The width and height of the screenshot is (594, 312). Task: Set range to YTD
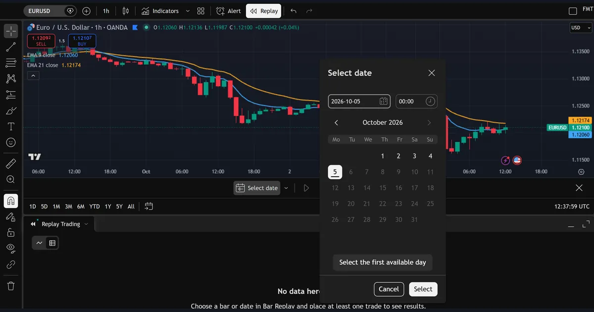[x=95, y=207]
